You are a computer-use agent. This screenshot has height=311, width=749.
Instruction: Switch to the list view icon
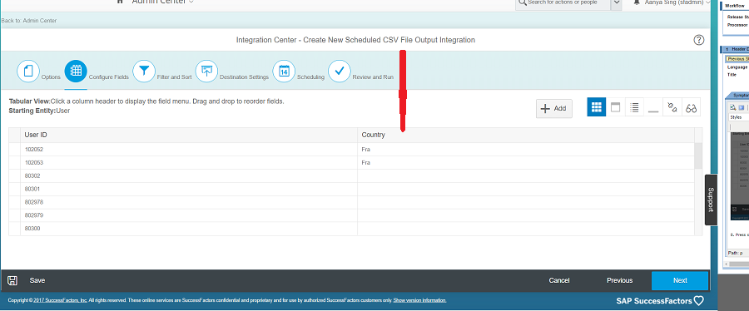[634, 107]
